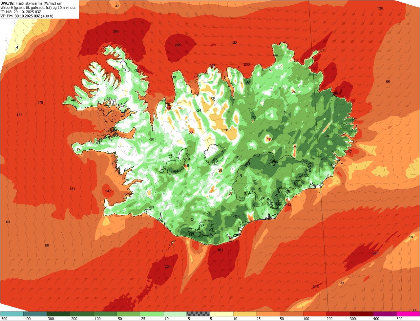Click the map value '177' in the western ocean
The width and height of the screenshot is (420, 321).
click(x=19, y=115)
